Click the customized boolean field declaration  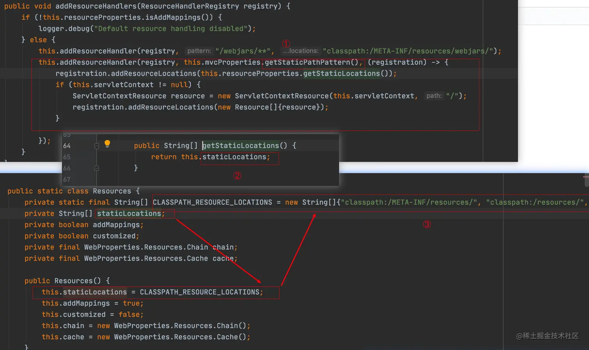114,236
